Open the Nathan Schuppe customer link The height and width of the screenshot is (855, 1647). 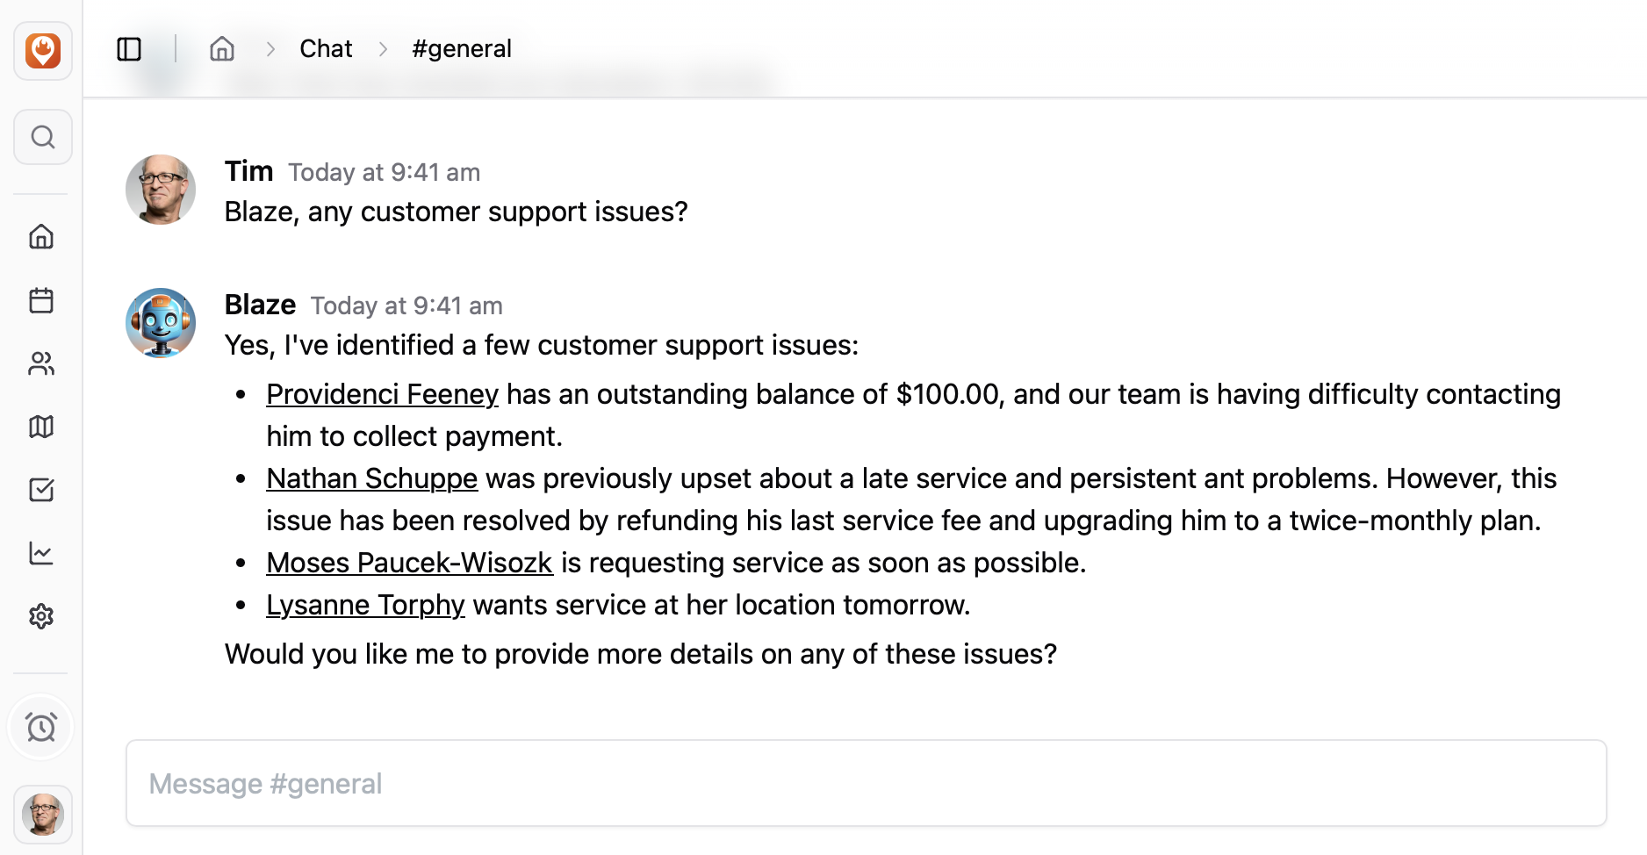371,479
